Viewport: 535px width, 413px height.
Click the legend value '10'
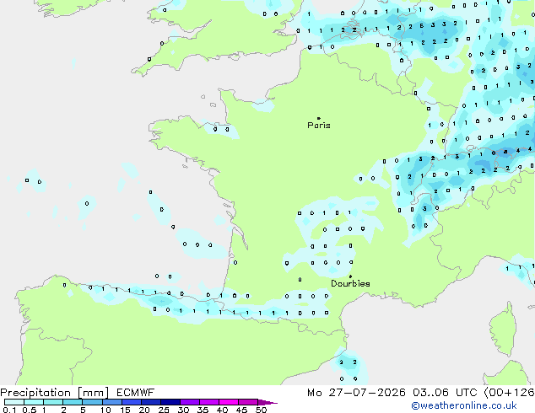tap(105, 410)
